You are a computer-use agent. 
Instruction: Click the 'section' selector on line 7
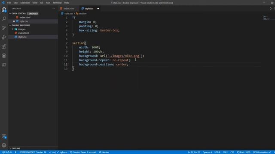pos(78,43)
